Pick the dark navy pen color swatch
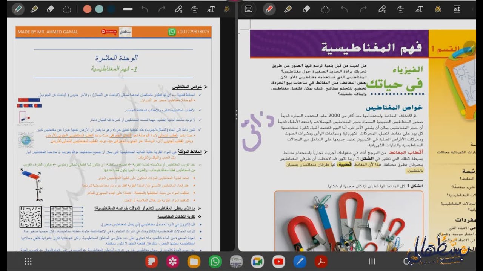483x271 pixels. coord(111,9)
